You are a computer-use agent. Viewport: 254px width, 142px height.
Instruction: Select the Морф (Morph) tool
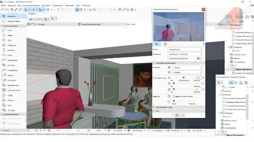coord(13,95)
